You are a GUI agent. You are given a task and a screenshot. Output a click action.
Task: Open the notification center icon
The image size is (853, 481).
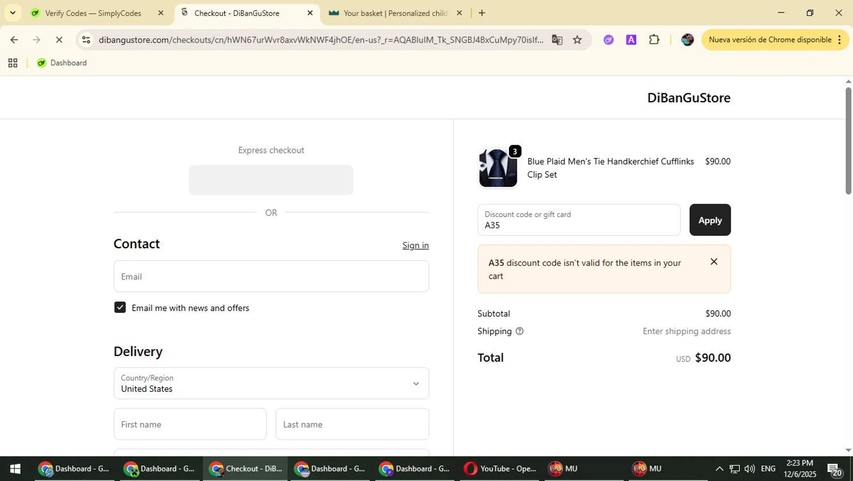(835, 470)
